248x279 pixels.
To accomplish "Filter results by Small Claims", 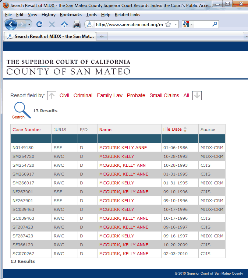I will [164, 96].
